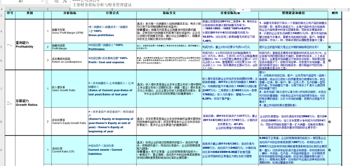The image size is (350, 166).
Task: Select number 2 cell beside 资本积累率
Action: tap(48, 121)
